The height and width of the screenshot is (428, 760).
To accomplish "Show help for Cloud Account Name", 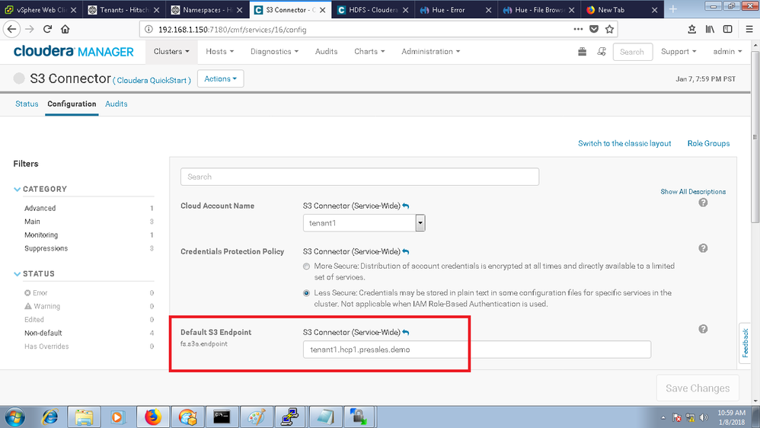I will coord(703,203).
